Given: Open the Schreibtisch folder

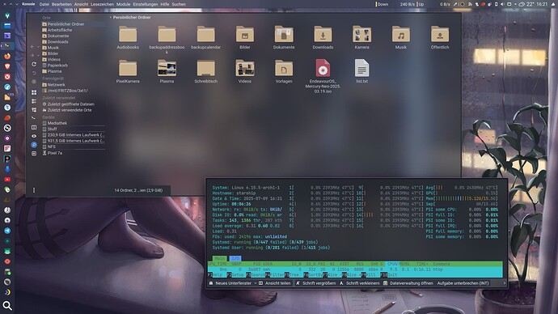Looking at the screenshot, I should tap(205, 71).
